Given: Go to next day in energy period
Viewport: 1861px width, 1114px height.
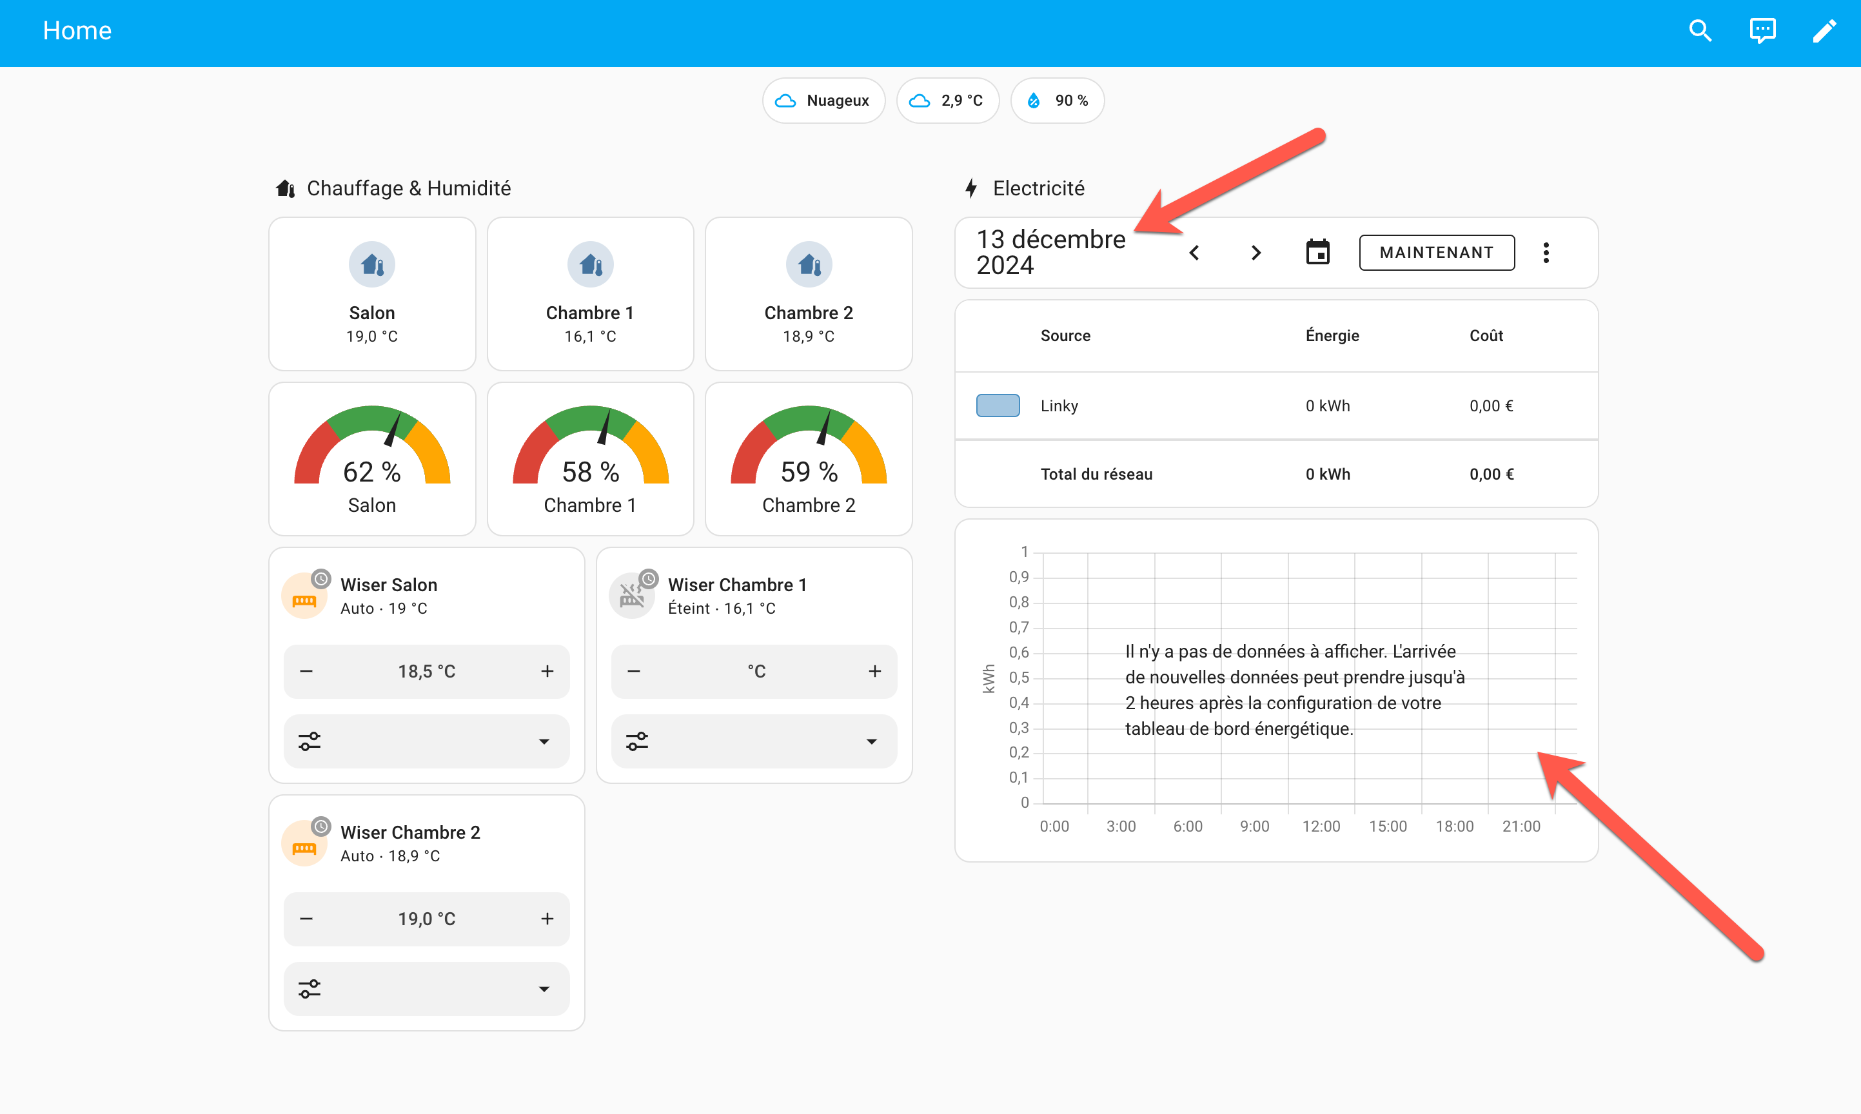Looking at the screenshot, I should 1256,252.
